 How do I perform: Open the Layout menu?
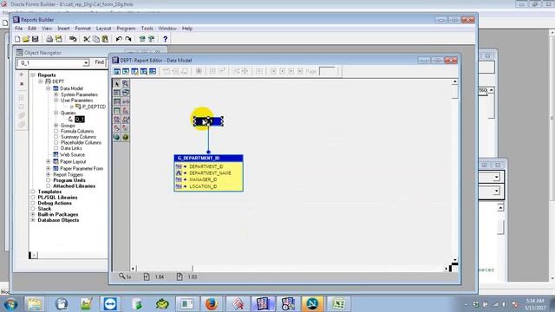(104, 29)
